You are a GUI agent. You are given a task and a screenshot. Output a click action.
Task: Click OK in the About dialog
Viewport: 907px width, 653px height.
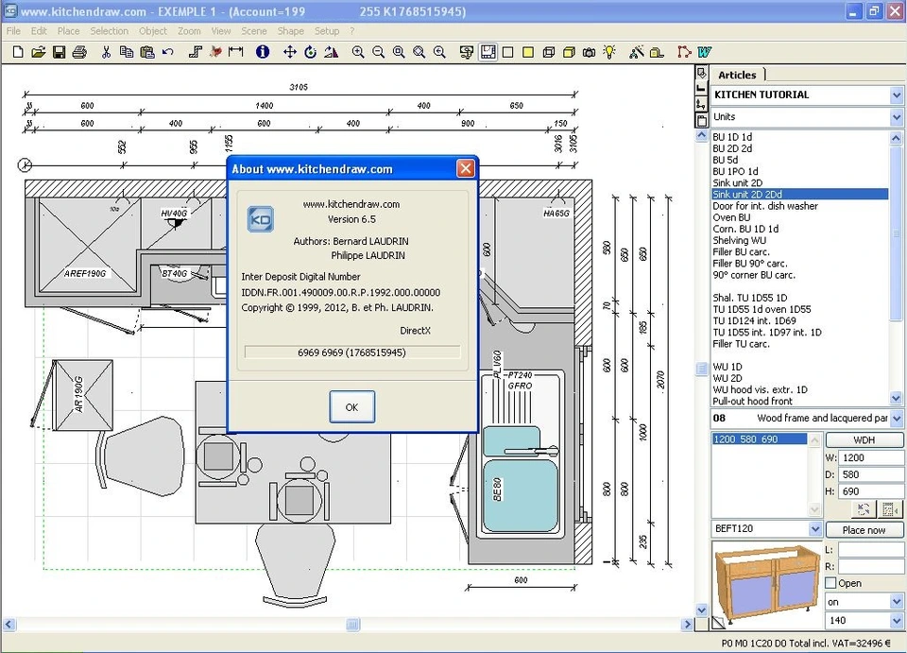(x=351, y=406)
